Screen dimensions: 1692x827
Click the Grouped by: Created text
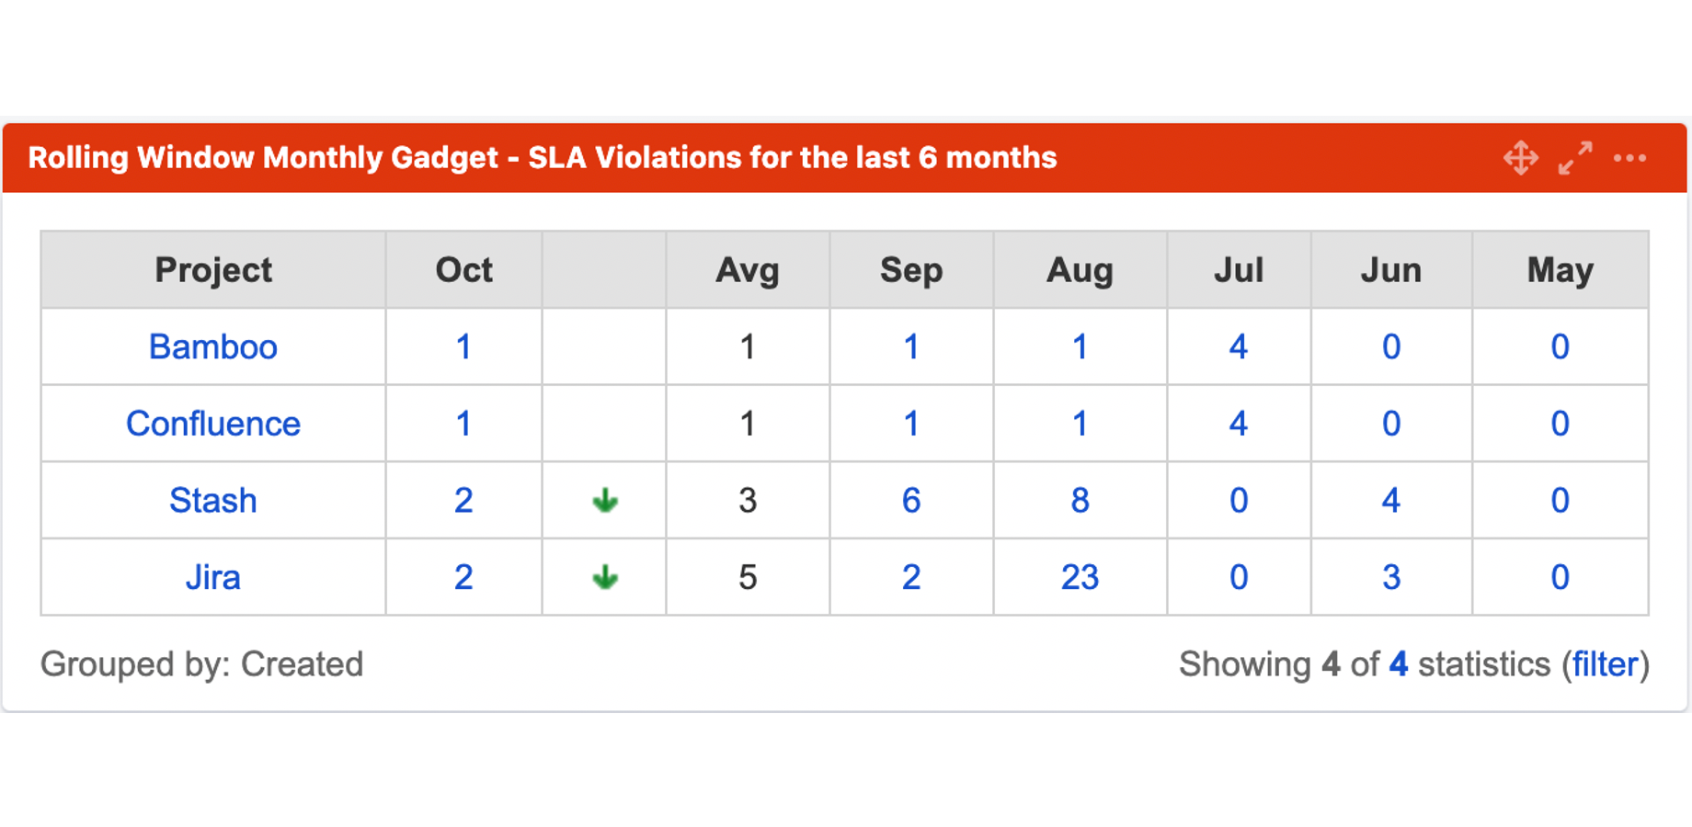[202, 664]
